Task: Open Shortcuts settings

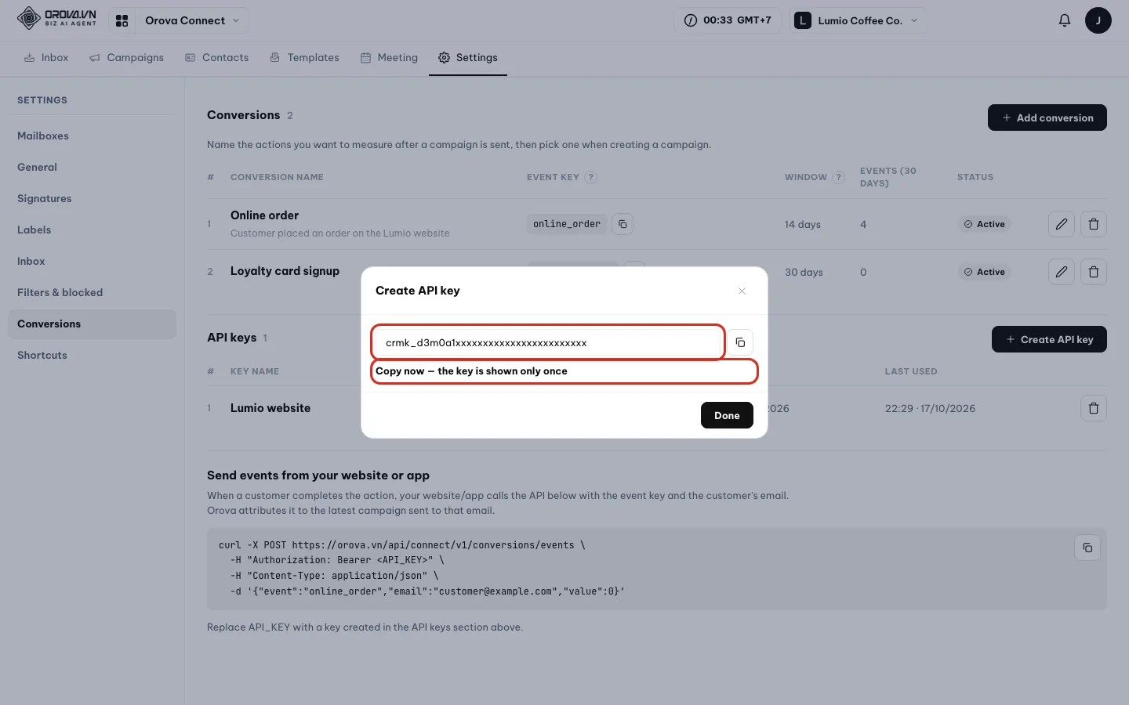Action: (92, 355)
